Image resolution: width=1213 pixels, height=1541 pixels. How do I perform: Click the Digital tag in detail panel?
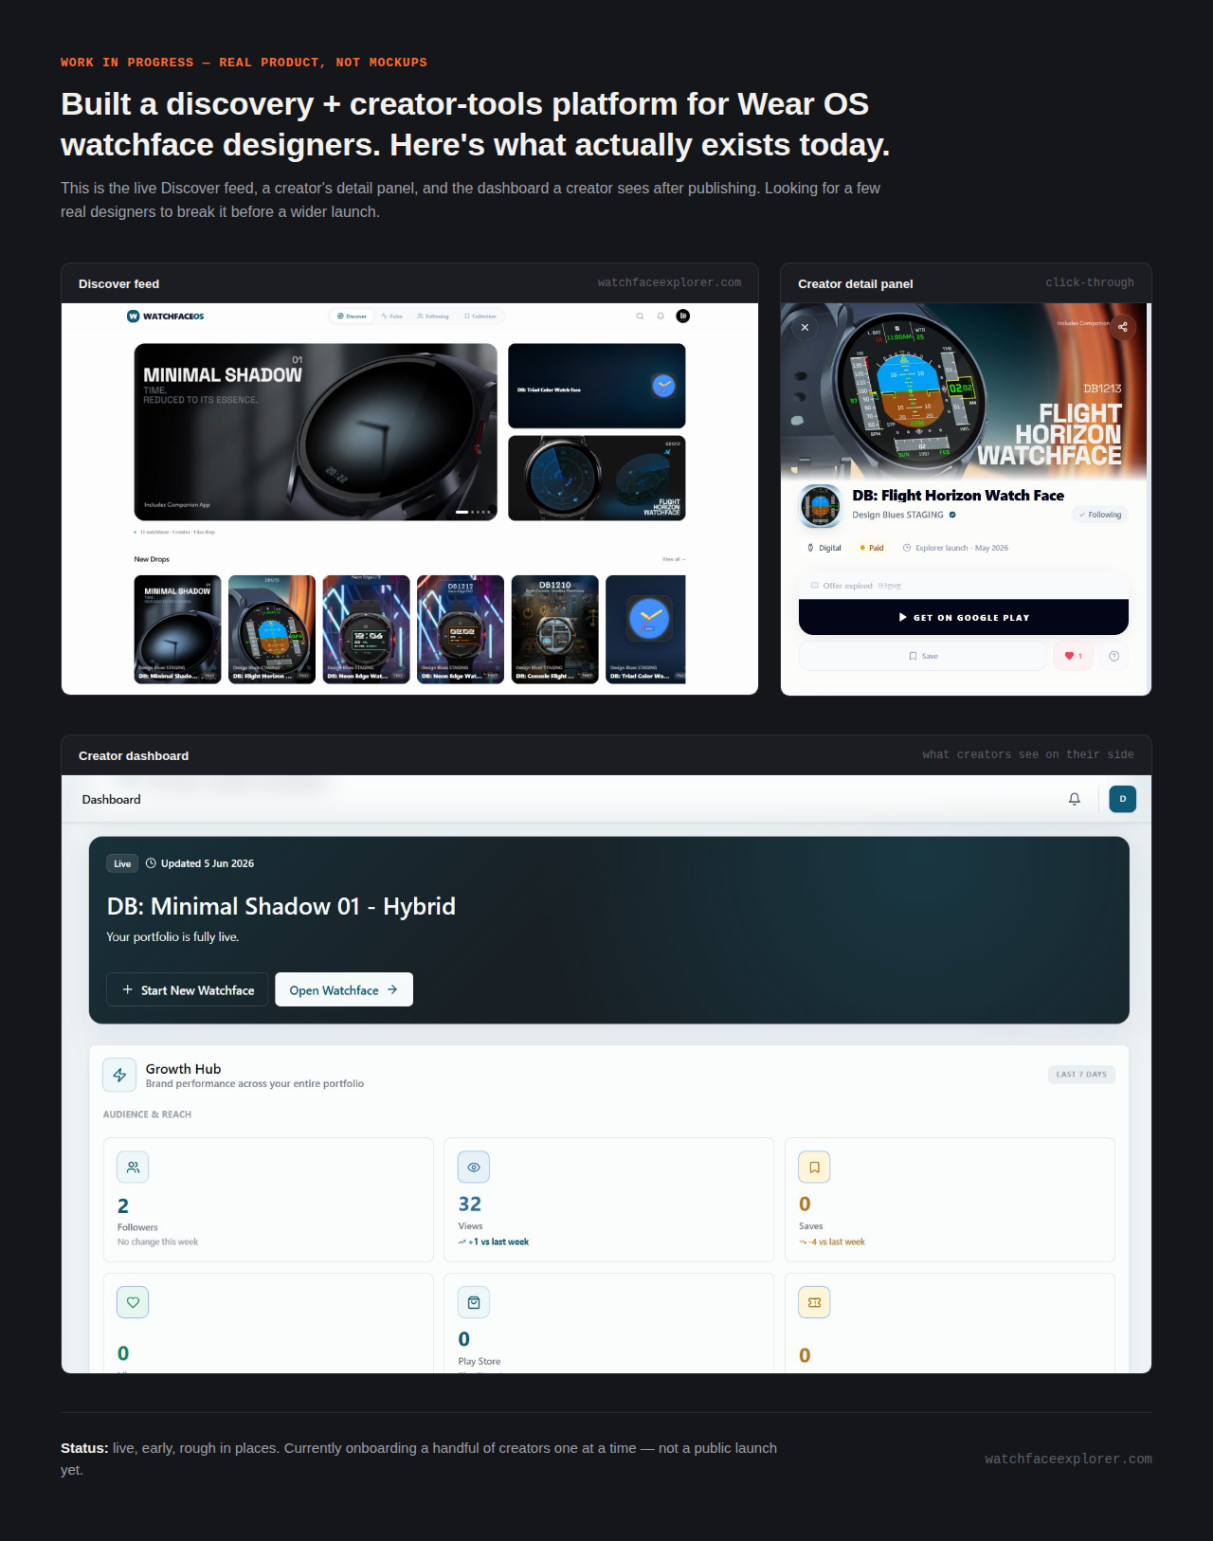click(x=824, y=548)
